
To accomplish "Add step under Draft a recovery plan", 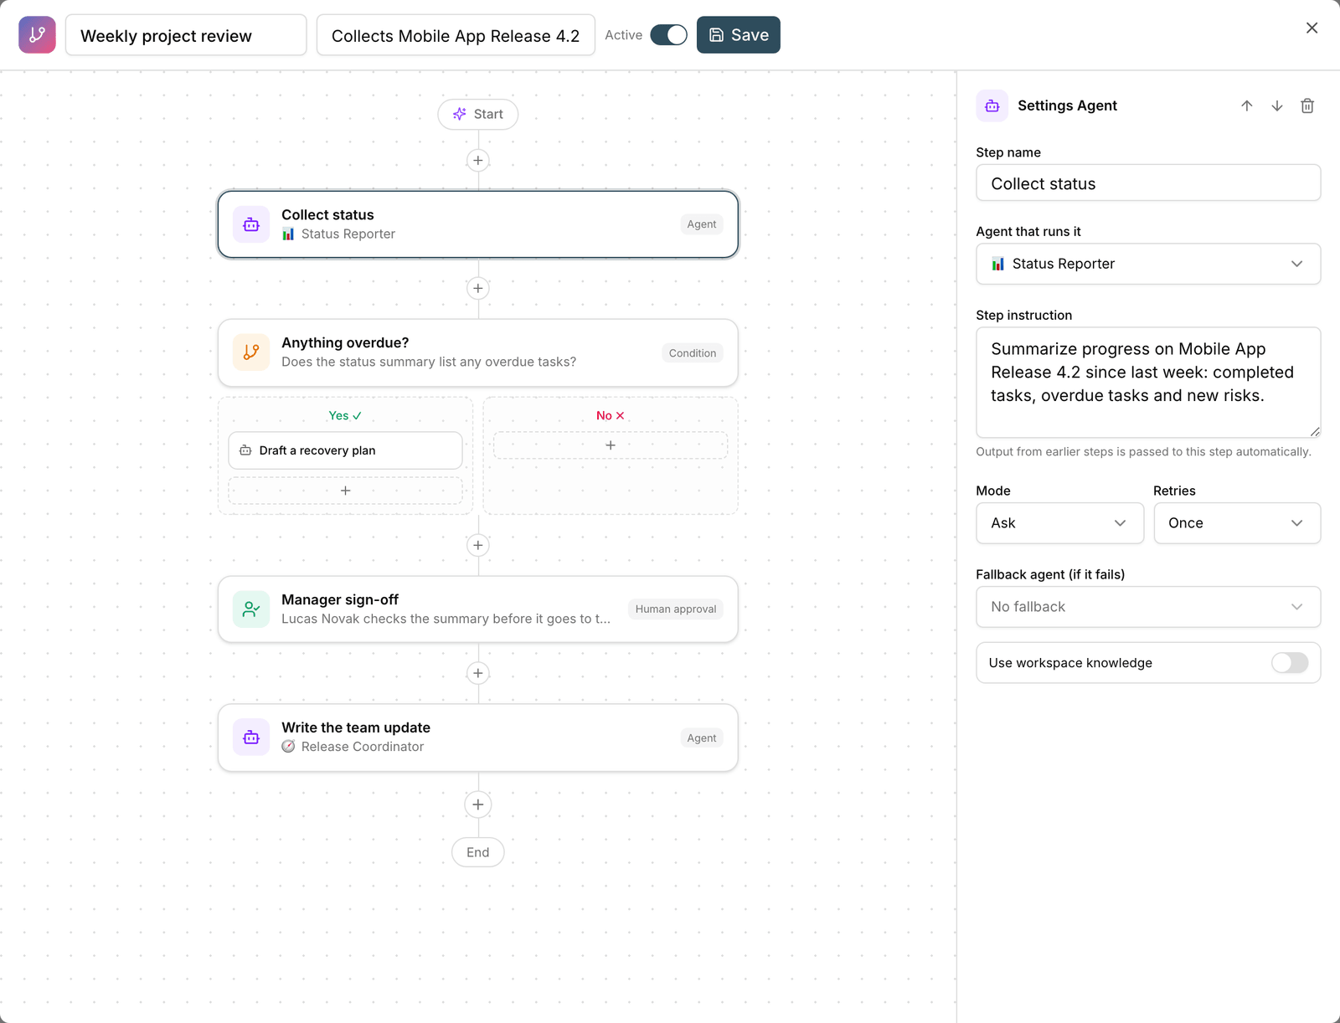I will click(345, 491).
